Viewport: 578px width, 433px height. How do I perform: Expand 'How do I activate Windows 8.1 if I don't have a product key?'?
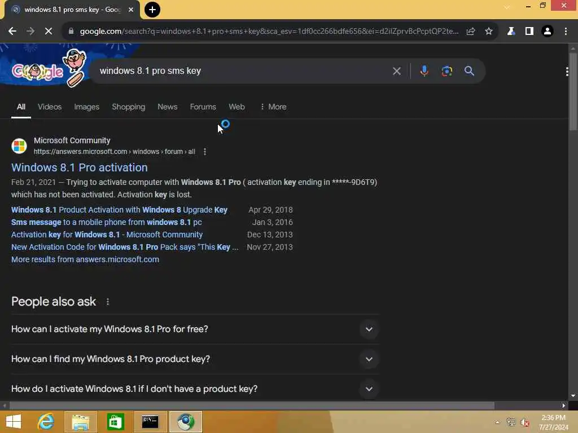(x=195, y=389)
